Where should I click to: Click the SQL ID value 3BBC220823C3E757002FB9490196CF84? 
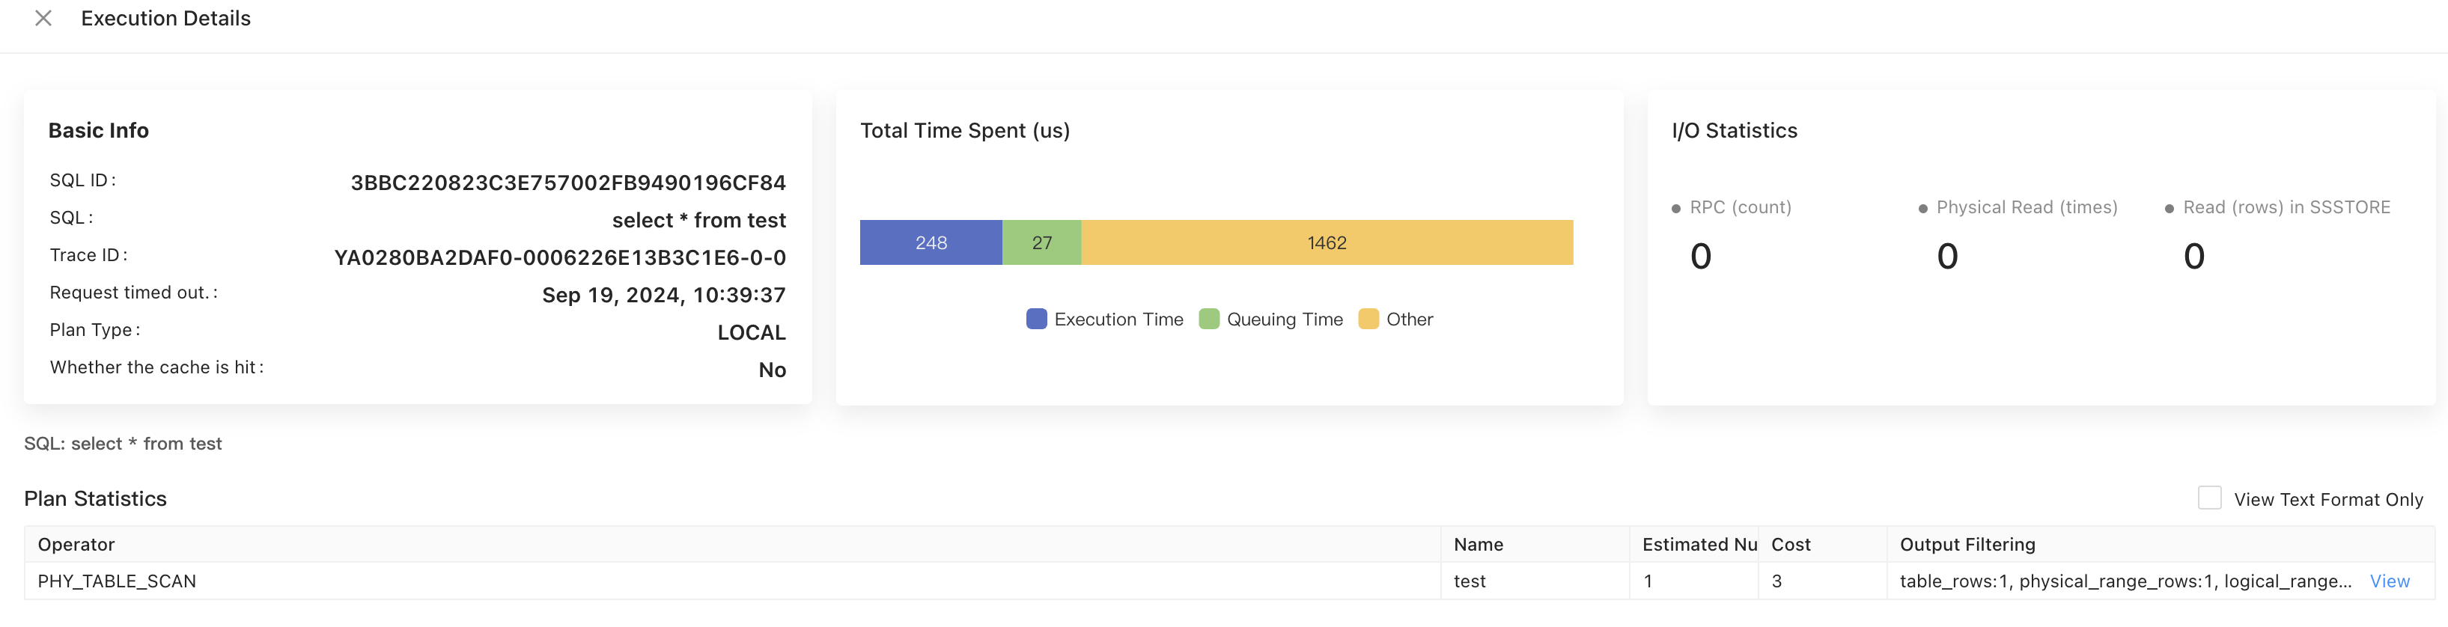tap(567, 183)
